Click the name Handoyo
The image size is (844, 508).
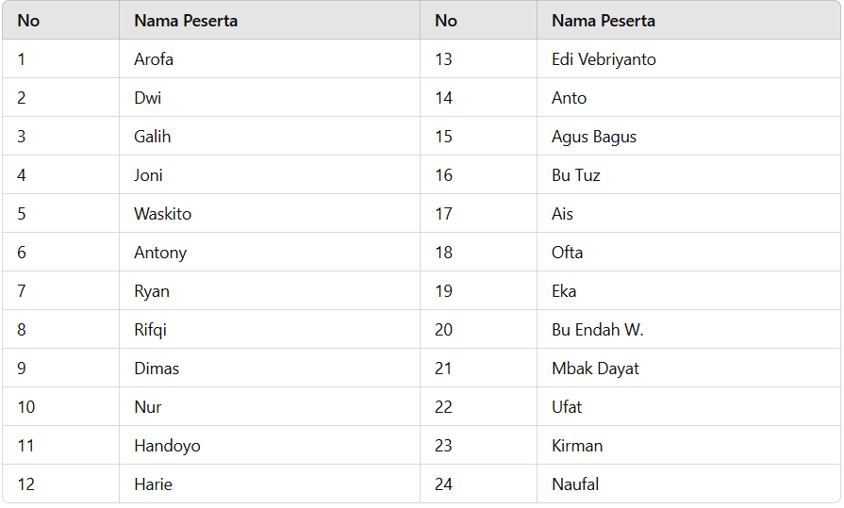pos(168,446)
